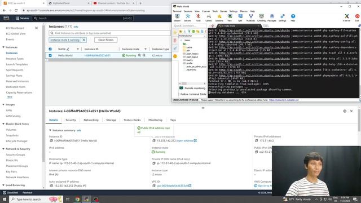Open the Windows Start menu
Screen dimensions: 361x203
point(5,199)
